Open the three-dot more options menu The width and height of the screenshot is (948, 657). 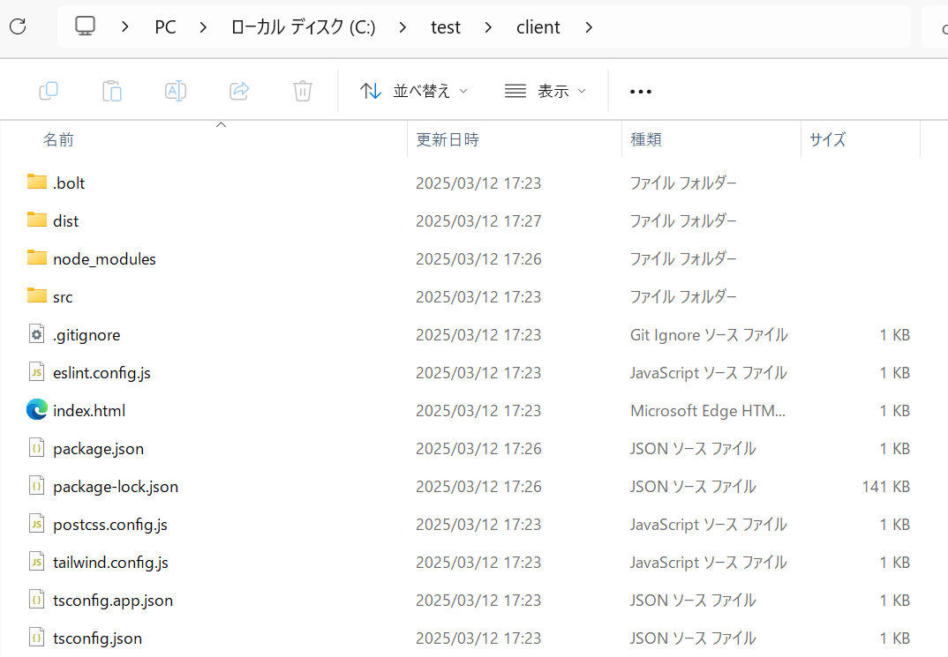[x=641, y=92]
